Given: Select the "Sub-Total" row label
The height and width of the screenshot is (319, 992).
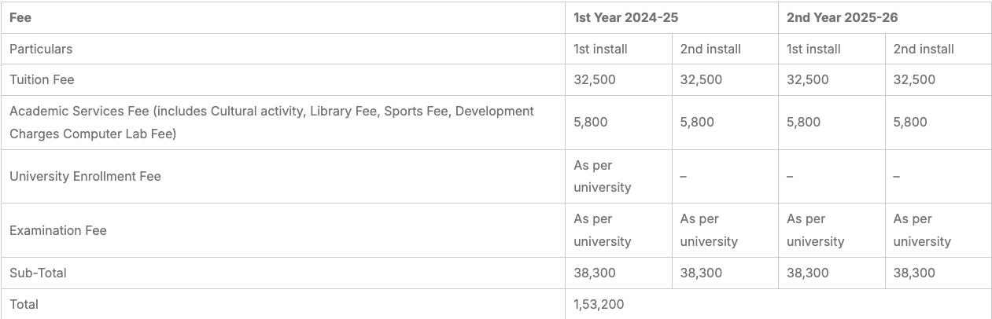Looking at the screenshot, I should (x=38, y=273).
